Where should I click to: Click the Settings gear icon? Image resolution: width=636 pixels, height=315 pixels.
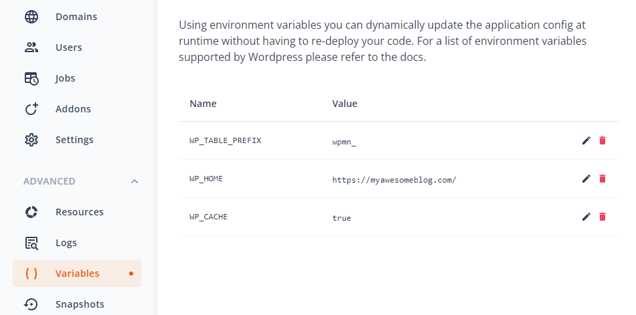[x=31, y=140]
